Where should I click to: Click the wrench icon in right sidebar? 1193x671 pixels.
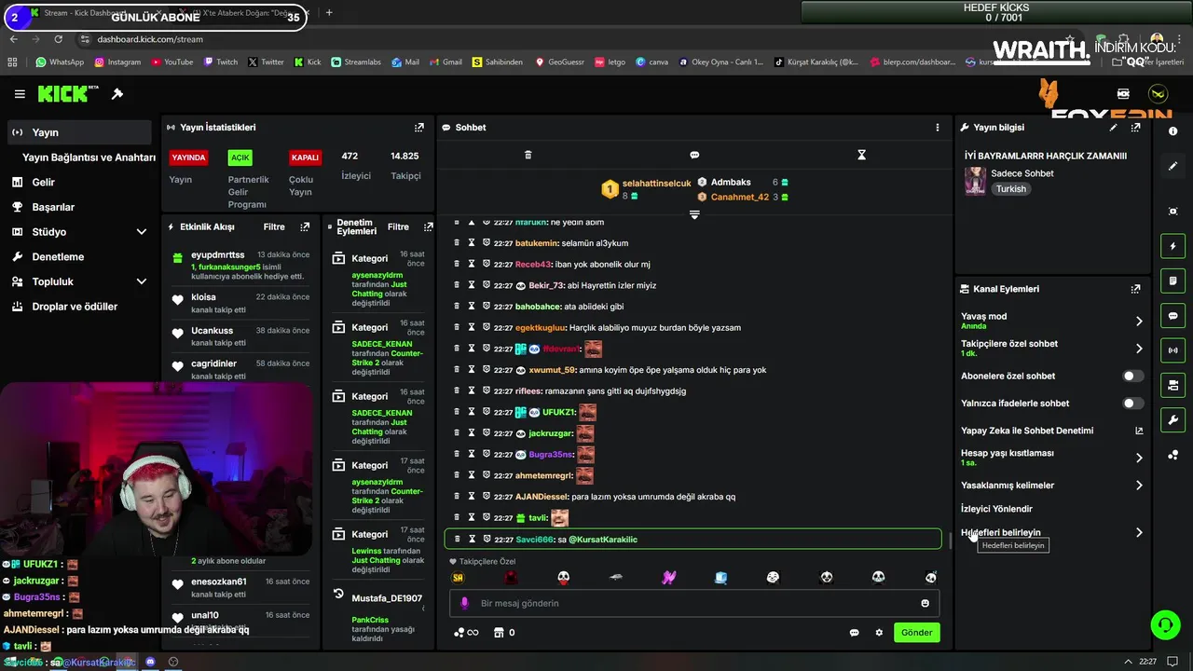coord(1172,419)
